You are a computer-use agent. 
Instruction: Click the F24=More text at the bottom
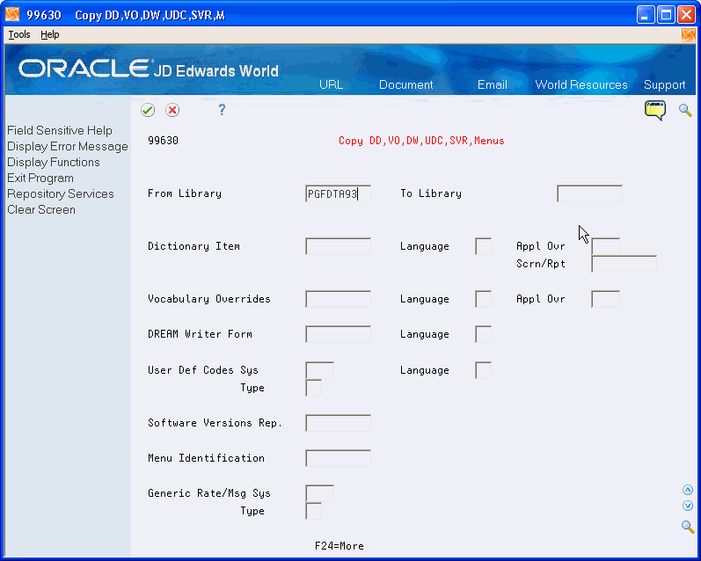coord(340,546)
